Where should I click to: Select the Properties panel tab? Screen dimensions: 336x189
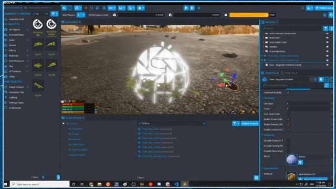[x=270, y=73]
